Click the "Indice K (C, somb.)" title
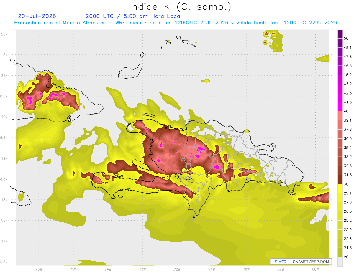Screen dimensions: 354x273 pos(180,7)
